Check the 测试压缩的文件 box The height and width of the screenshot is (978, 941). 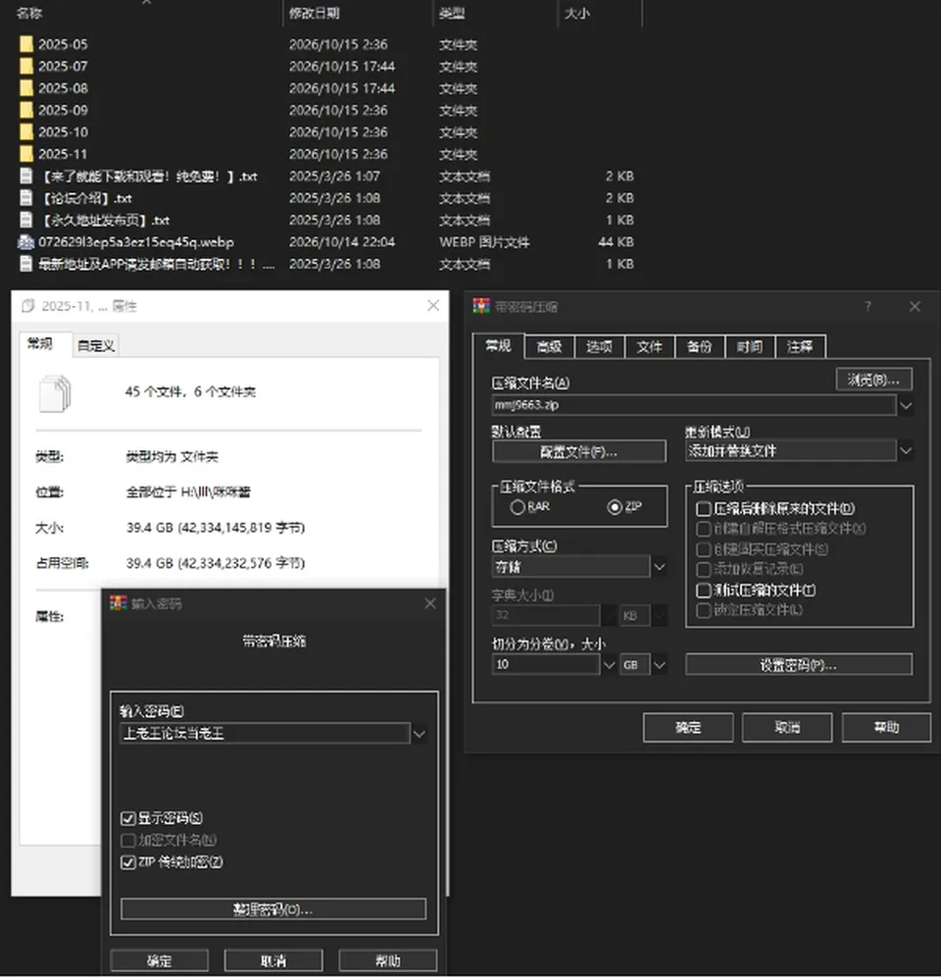coord(704,591)
